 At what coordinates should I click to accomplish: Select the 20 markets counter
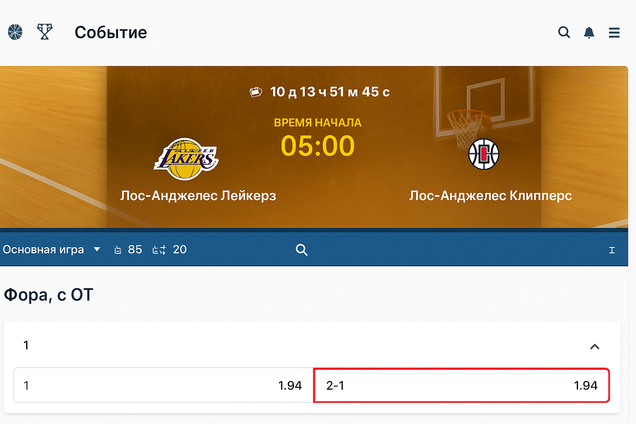pos(170,249)
